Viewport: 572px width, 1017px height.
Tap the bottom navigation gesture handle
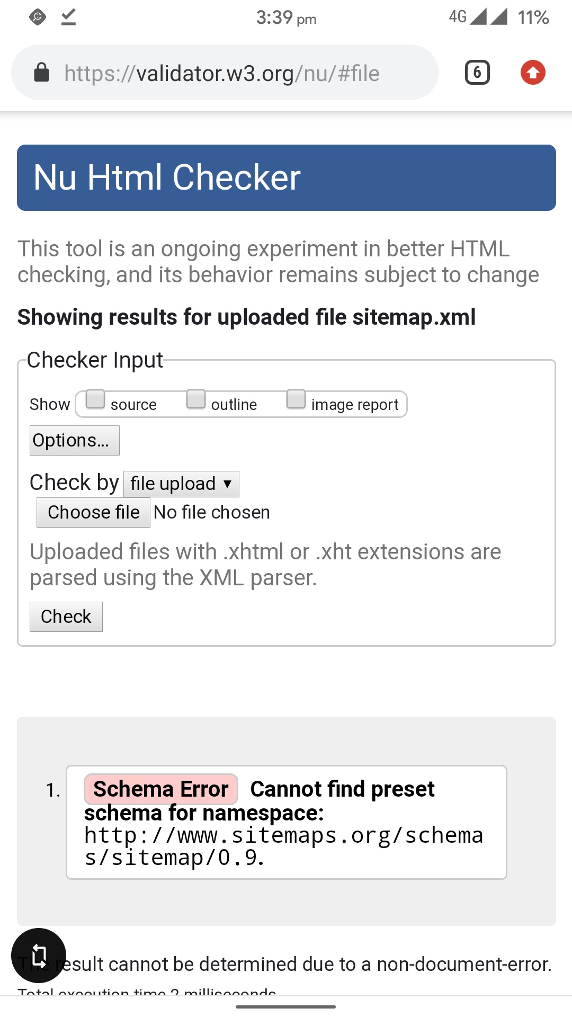286,1006
